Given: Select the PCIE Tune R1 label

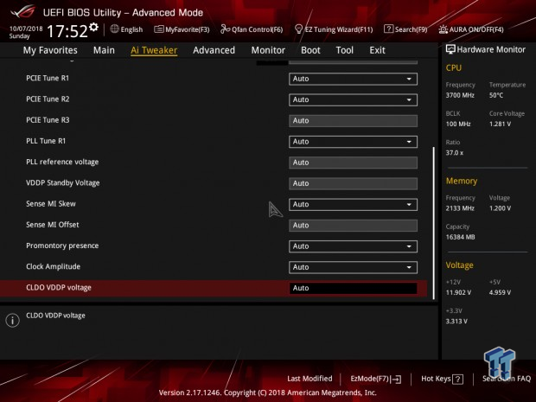Looking at the screenshot, I should point(48,78).
